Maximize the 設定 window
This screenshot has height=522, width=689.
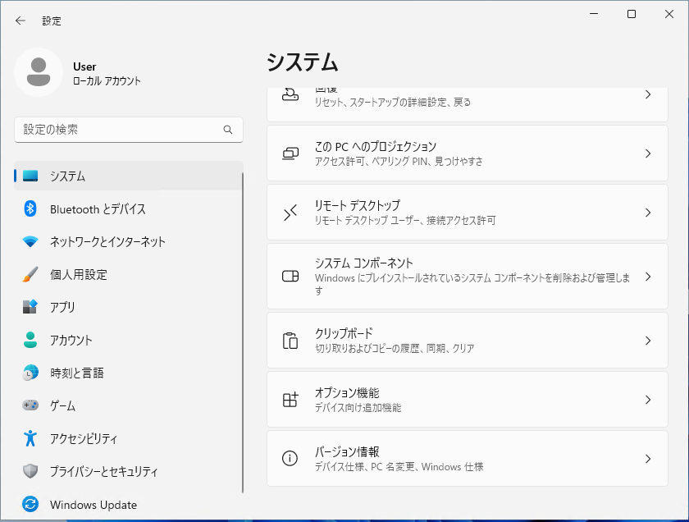(x=632, y=14)
